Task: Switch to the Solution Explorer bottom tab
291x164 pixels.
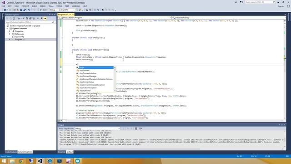Action: [25, 152]
